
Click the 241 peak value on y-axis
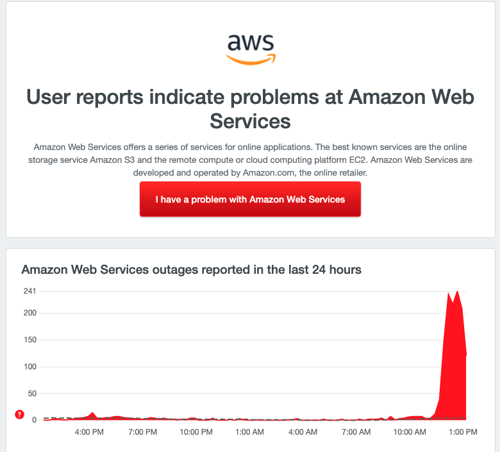29,291
